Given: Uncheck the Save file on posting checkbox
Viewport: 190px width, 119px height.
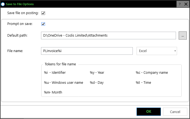Looking at the screenshot, I should [43, 13].
